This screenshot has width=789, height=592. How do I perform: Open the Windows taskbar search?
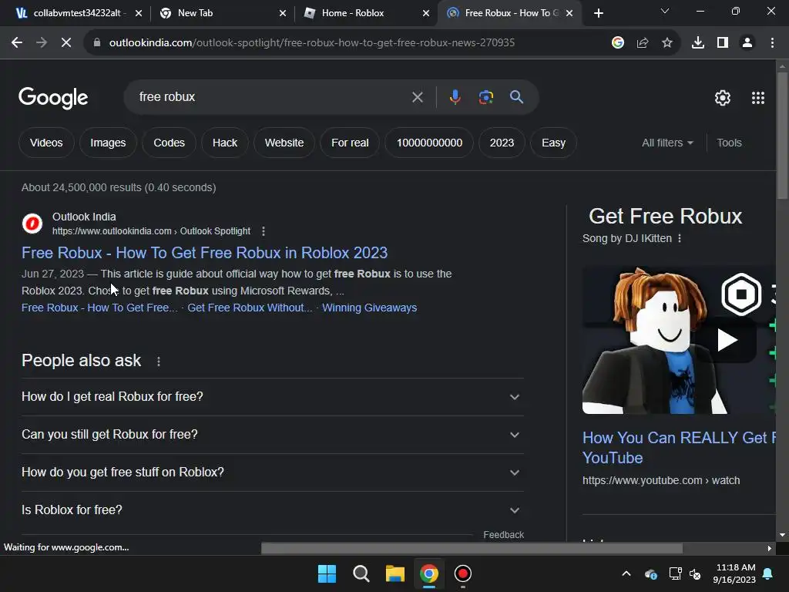click(x=361, y=573)
